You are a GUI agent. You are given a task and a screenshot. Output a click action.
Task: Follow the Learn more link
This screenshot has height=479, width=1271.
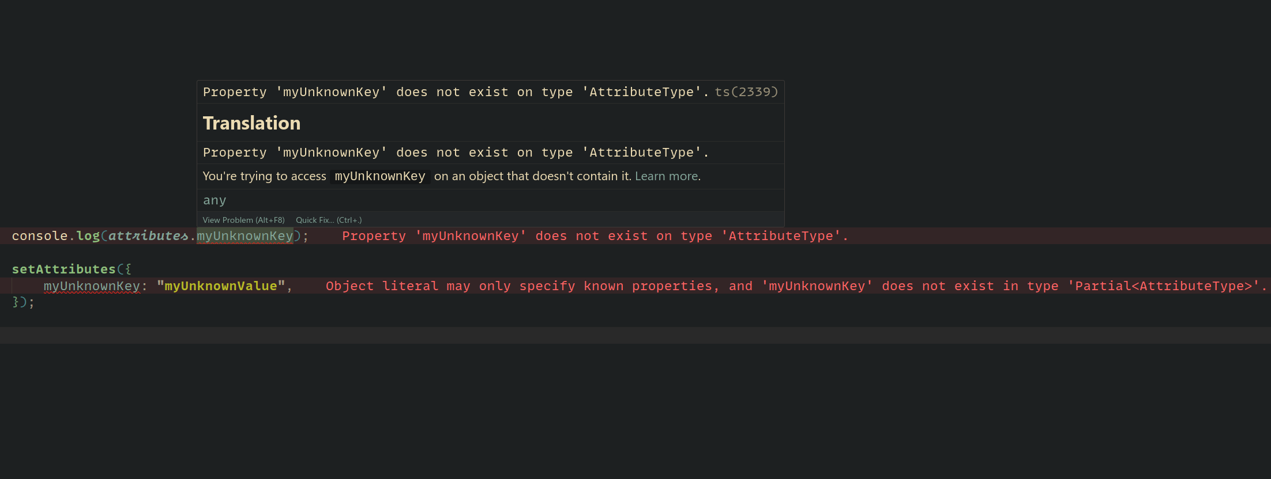tap(666, 176)
